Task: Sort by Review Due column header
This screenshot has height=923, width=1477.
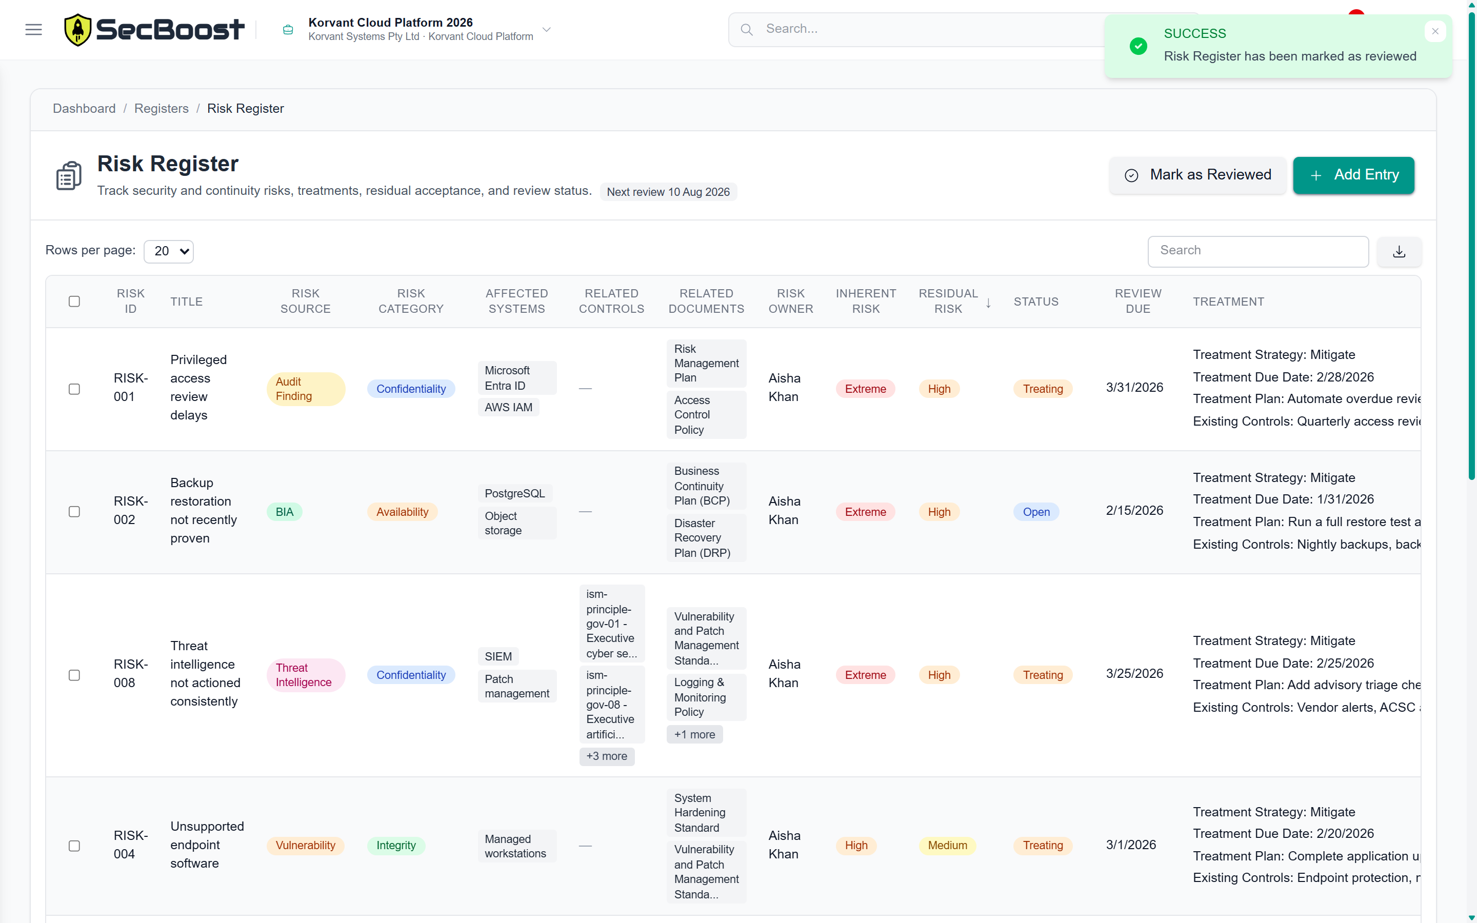Action: (1137, 302)
